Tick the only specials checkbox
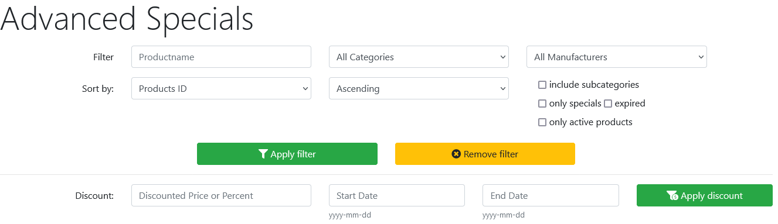 [x=542, y=104]
